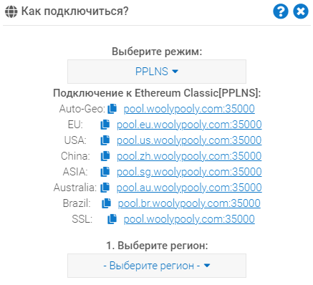Visit the pool.sg.woolypooly.com:35000 link

pyautogui.click(x=189, y=172)
